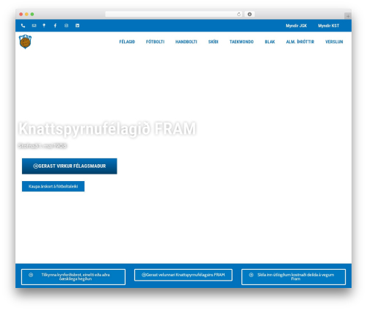367x310 pixels.
Task: Open the FÓTBOLTI menu
Action: click(x=155, y=42)
